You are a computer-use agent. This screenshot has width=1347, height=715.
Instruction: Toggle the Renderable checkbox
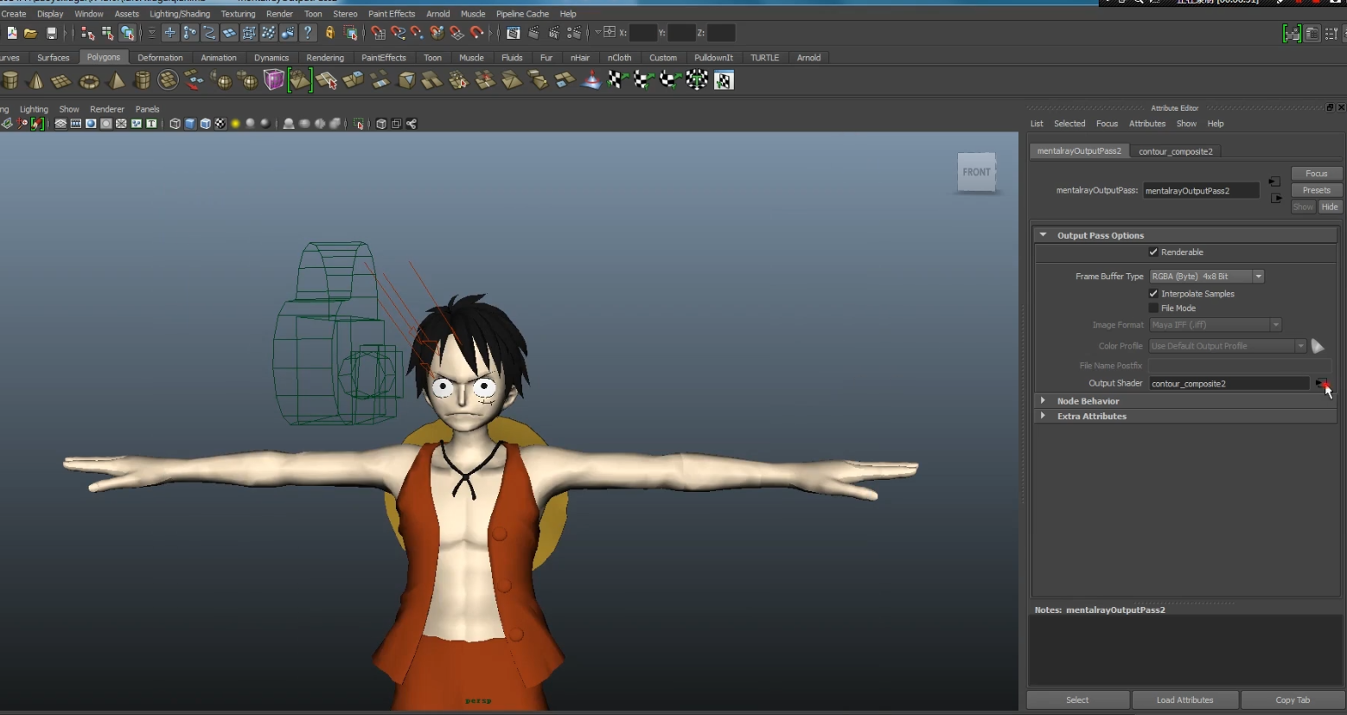1153,252
